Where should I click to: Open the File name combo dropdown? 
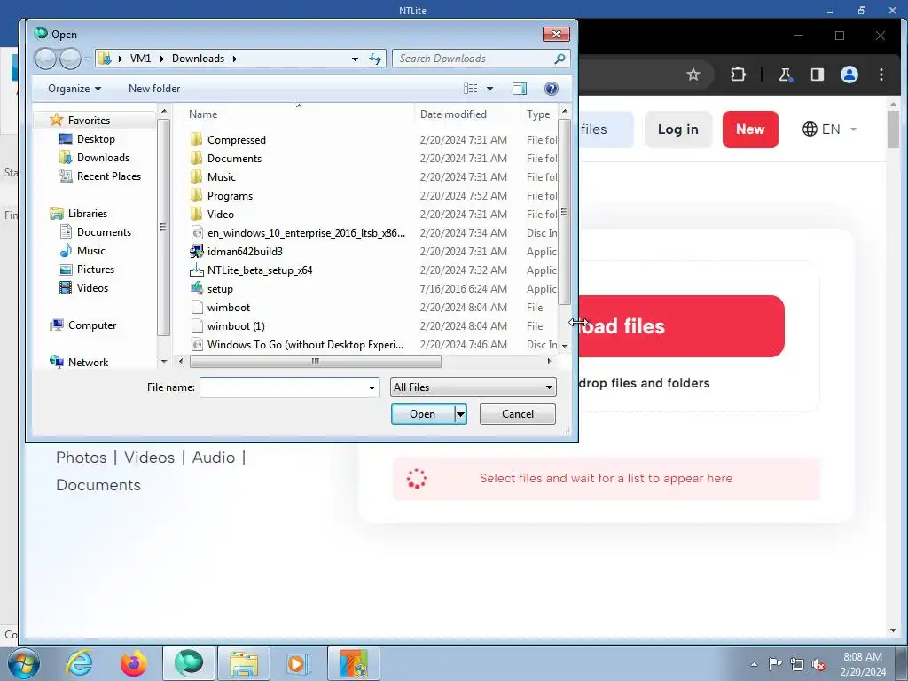click(372, 387)
